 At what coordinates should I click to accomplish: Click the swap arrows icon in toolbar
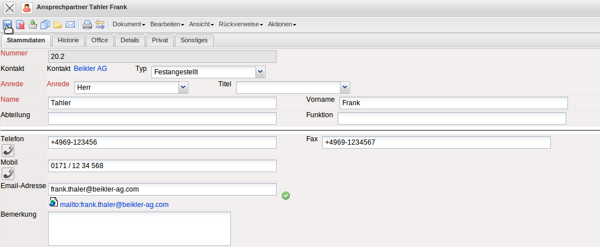[x=100, y=24]
